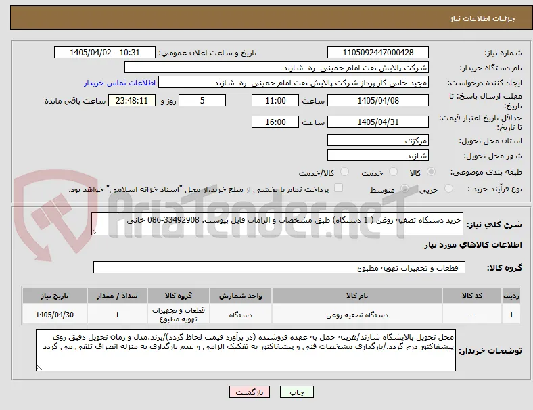533x410 pixels.
Task: Click the item name cell دستگاه تصفیه روغن
Action: click(x=357, y=315)
